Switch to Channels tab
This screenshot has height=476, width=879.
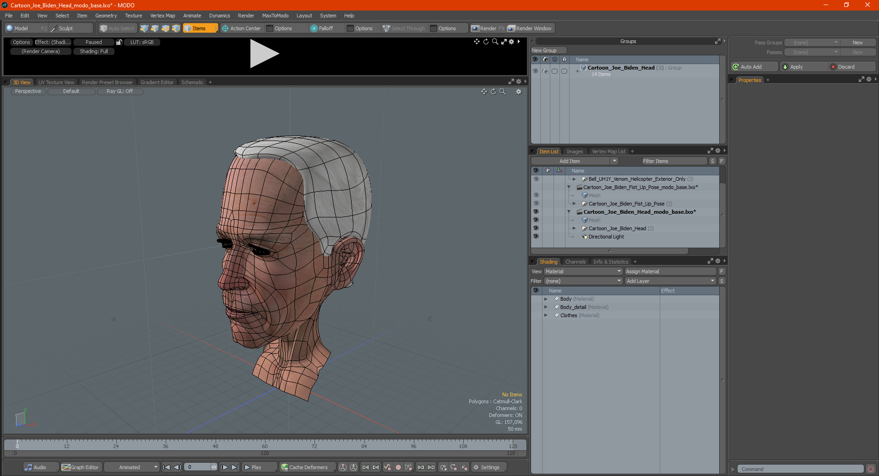click(x=575, y=262)
